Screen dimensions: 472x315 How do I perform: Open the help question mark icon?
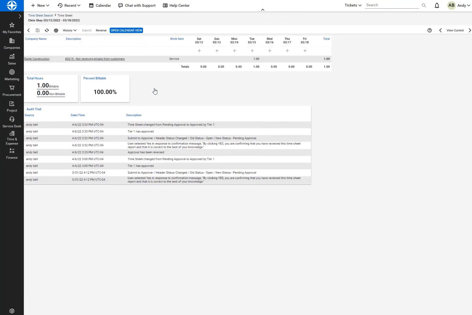(429, 30)
